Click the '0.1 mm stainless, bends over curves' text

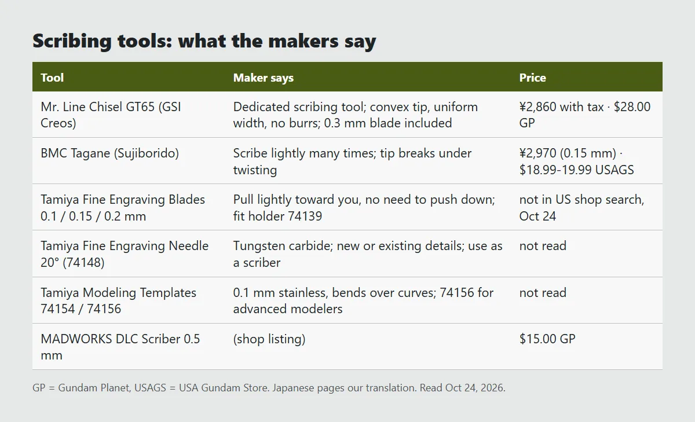[364, 300]
